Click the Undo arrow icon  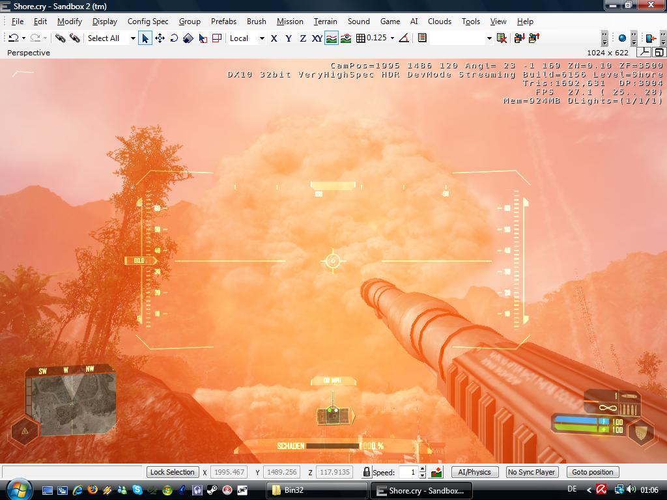point(12,38)
